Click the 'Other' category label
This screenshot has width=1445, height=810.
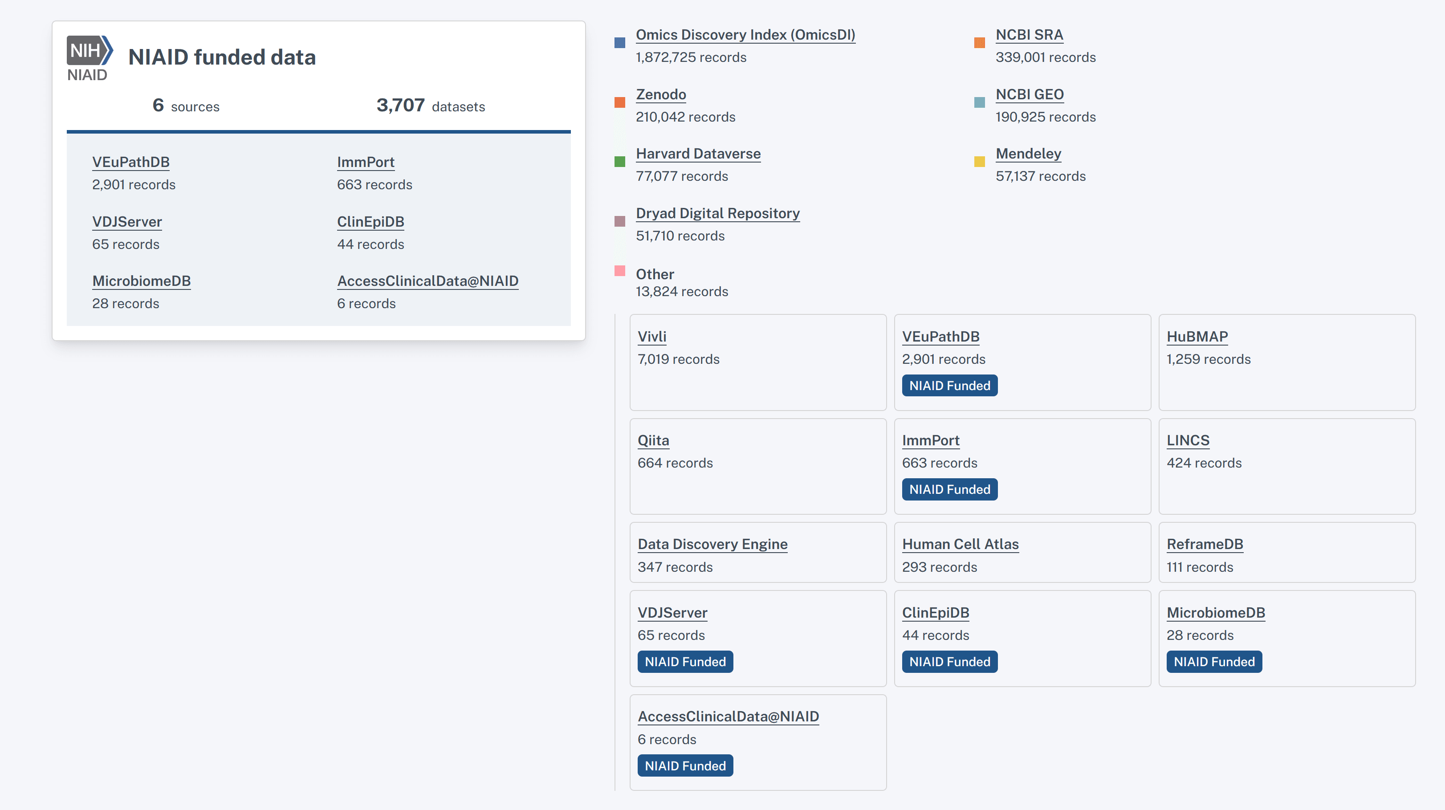click(655, 274)
